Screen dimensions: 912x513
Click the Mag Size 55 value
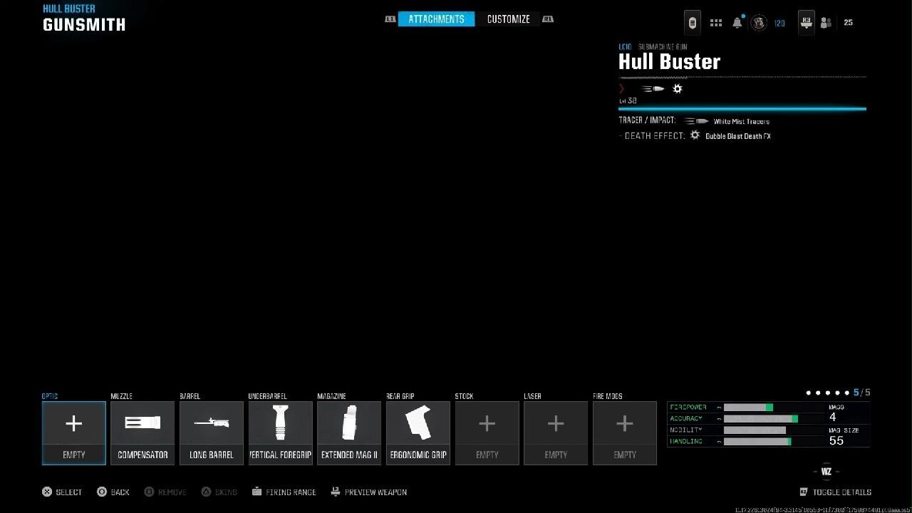pos(836,441)
